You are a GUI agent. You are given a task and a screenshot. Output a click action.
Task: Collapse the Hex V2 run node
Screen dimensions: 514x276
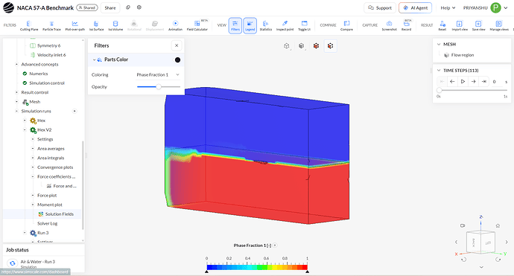point(25,130)
